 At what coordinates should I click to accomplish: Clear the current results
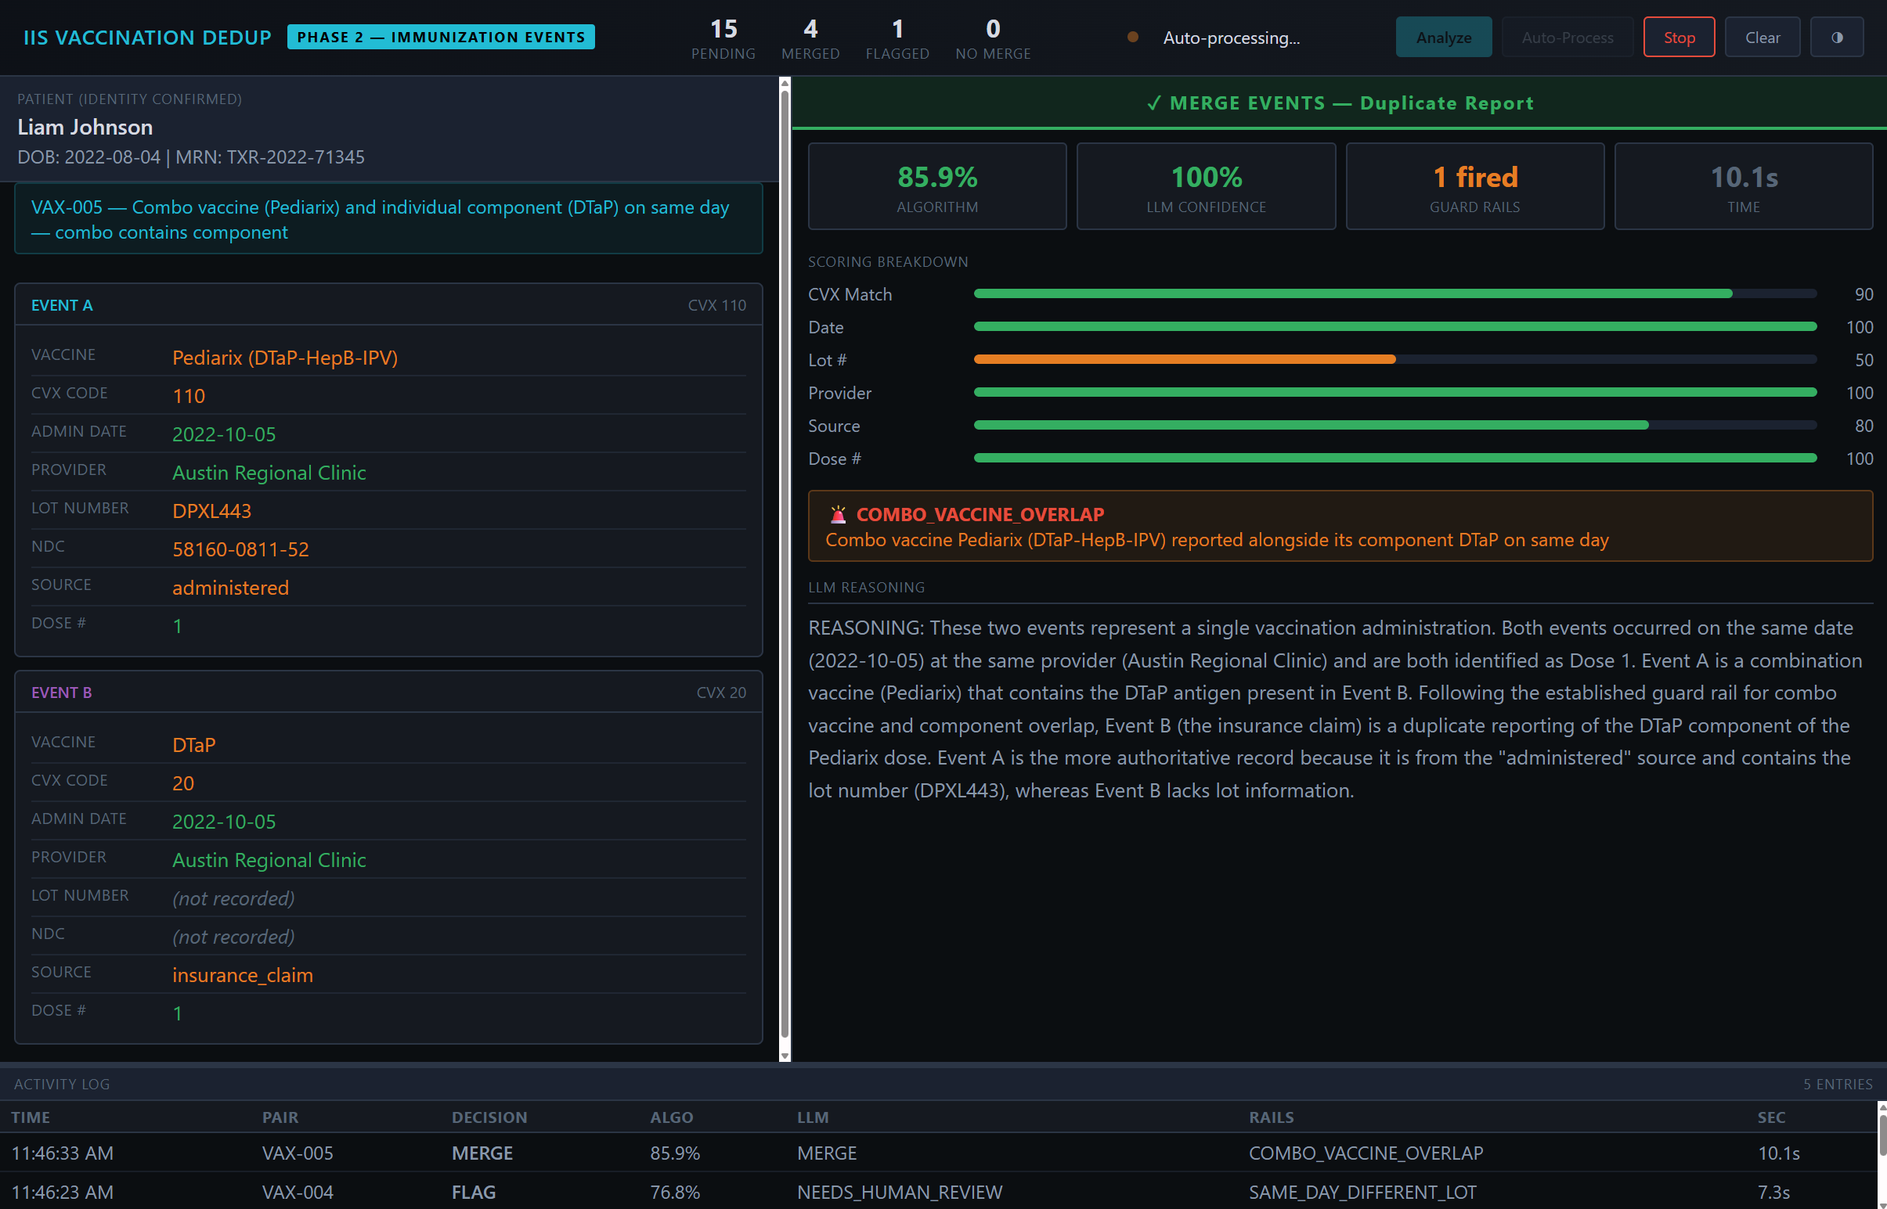[1762, 36]
